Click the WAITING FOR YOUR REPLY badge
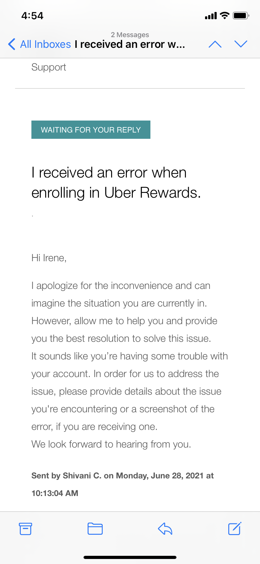Screen dimensions: 260x564 (x=91, y=130)
